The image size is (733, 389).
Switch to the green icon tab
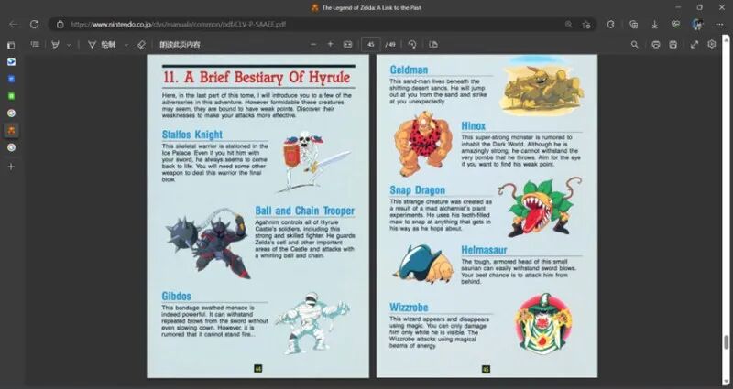pos(11,96)
